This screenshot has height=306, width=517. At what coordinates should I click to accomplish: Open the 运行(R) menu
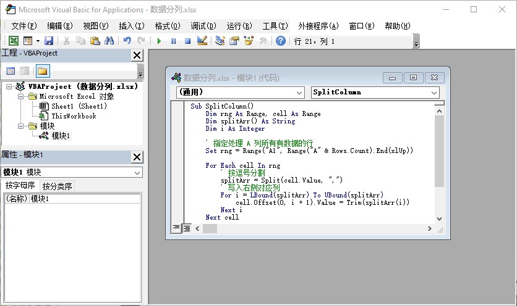click(x=239, y=26)
